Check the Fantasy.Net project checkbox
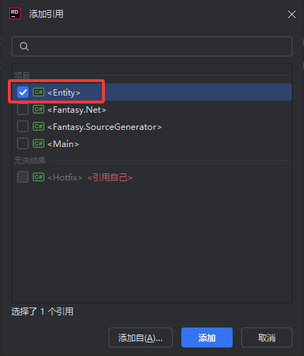Viewport: 304px width, 356px height. click(x=23, y=109)
